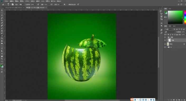Open the History panel icon in collapsed dock

coord(161,11)
